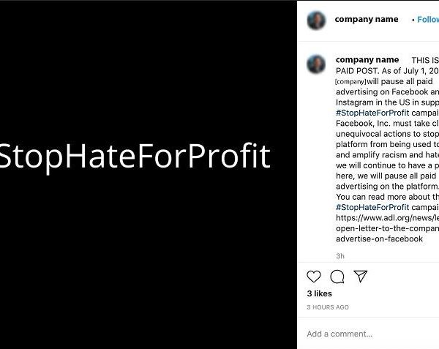Open company name profile from post header

(x=367, y=19)
